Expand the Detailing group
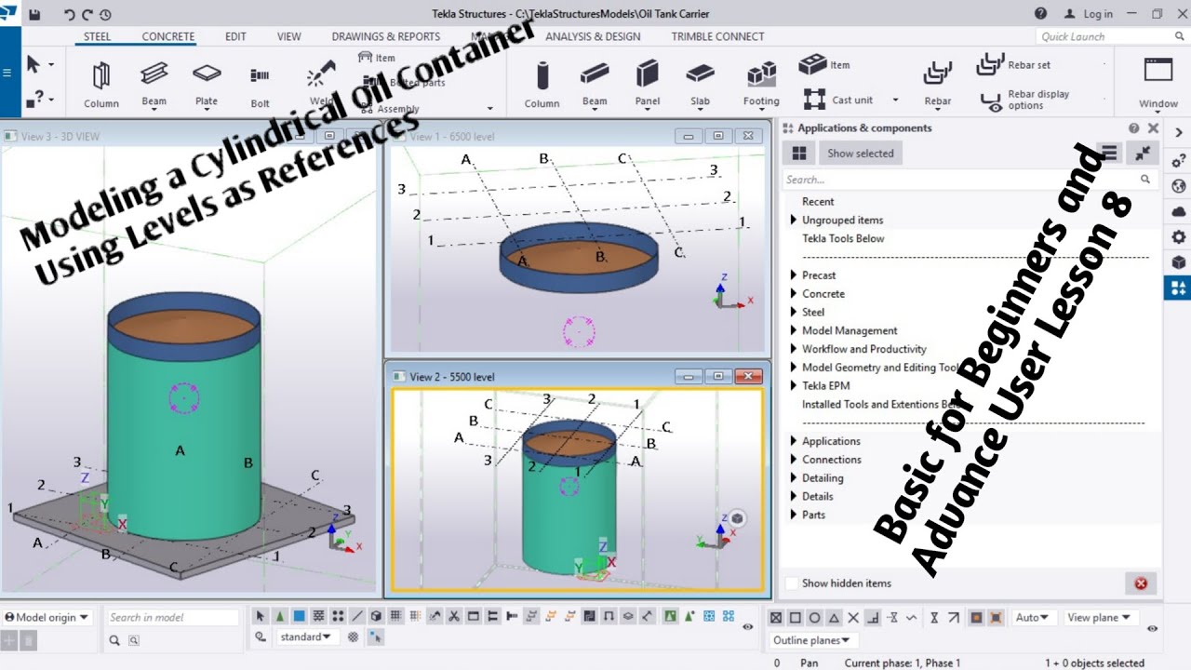Image resolution: width=1191 pixels, height=670 pixels. [794, 478]
